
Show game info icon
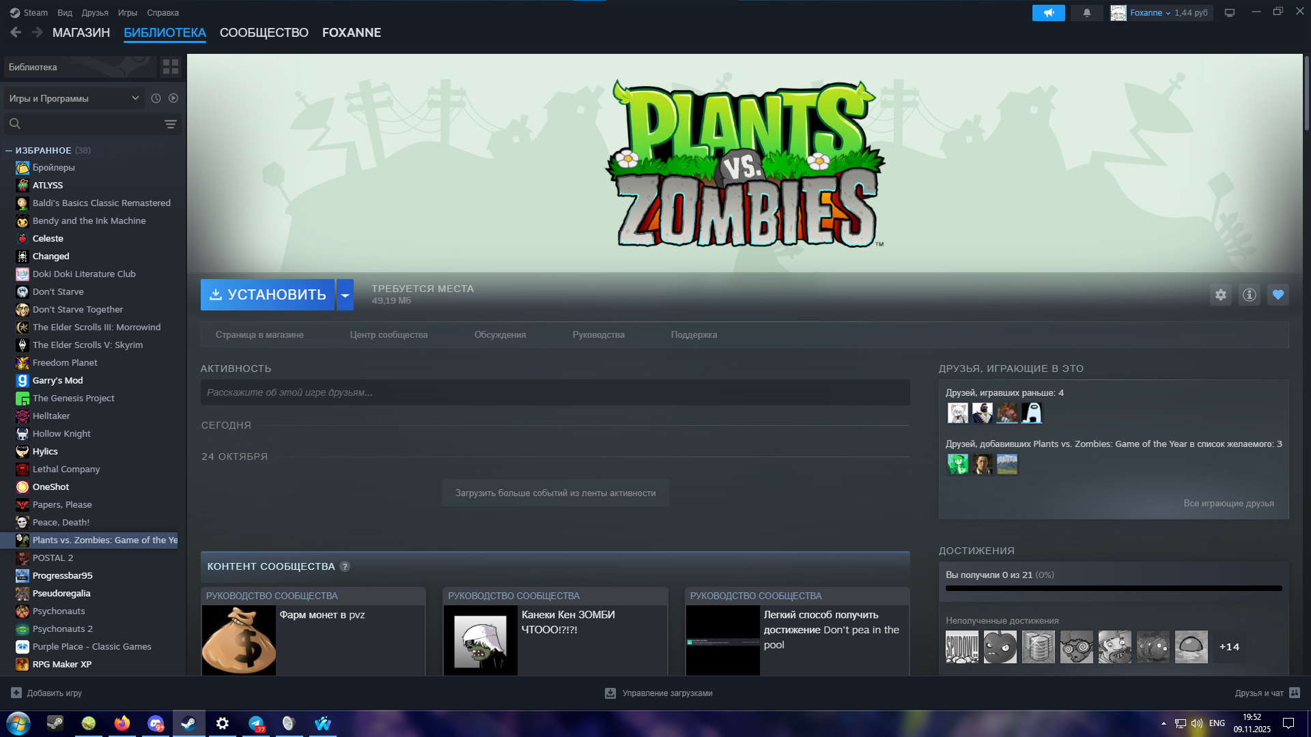pos(1249,295)
